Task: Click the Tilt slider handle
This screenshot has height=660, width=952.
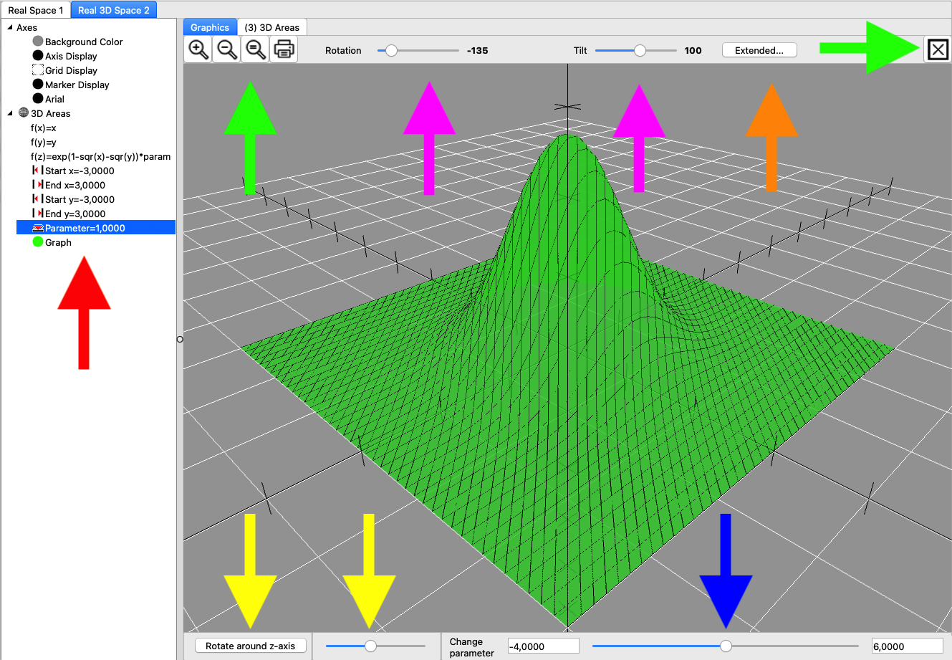Action: point(640,50)
